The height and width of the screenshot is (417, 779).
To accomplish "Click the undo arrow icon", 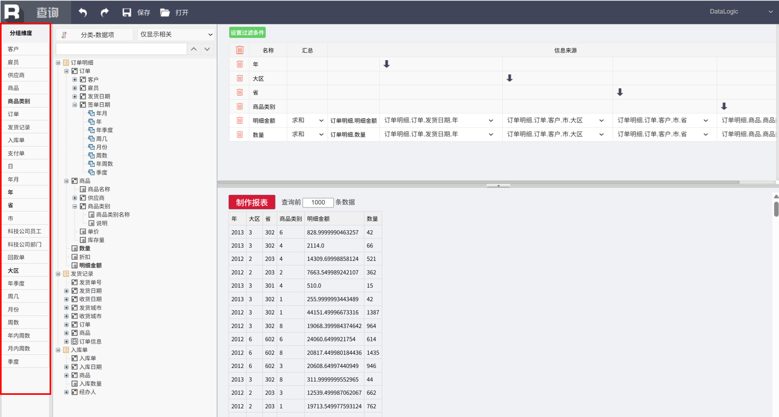I will [x=83, y=12].
